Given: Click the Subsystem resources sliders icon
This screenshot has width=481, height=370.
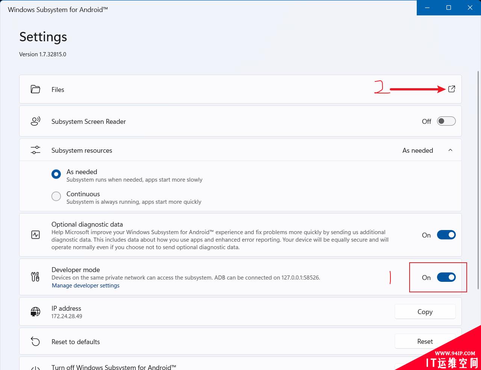Looking at the screenshot, I should coord(35,150).
